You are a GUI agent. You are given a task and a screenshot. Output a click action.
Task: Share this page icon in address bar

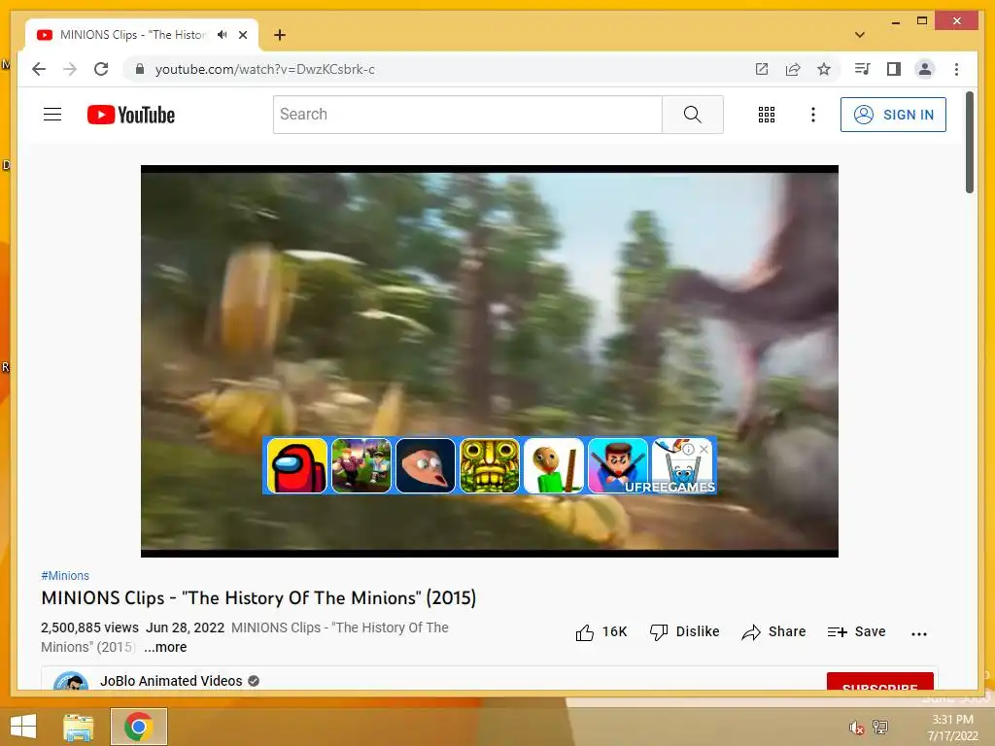(x=793, y=69)
